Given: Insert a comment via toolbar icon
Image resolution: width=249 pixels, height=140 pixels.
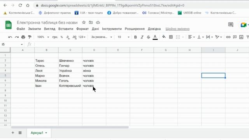Looking at the screenshot, I should point(235,37).
